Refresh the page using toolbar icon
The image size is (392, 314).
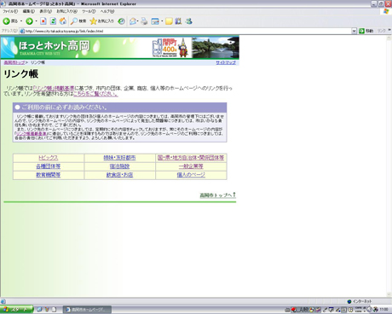(53, 21)
